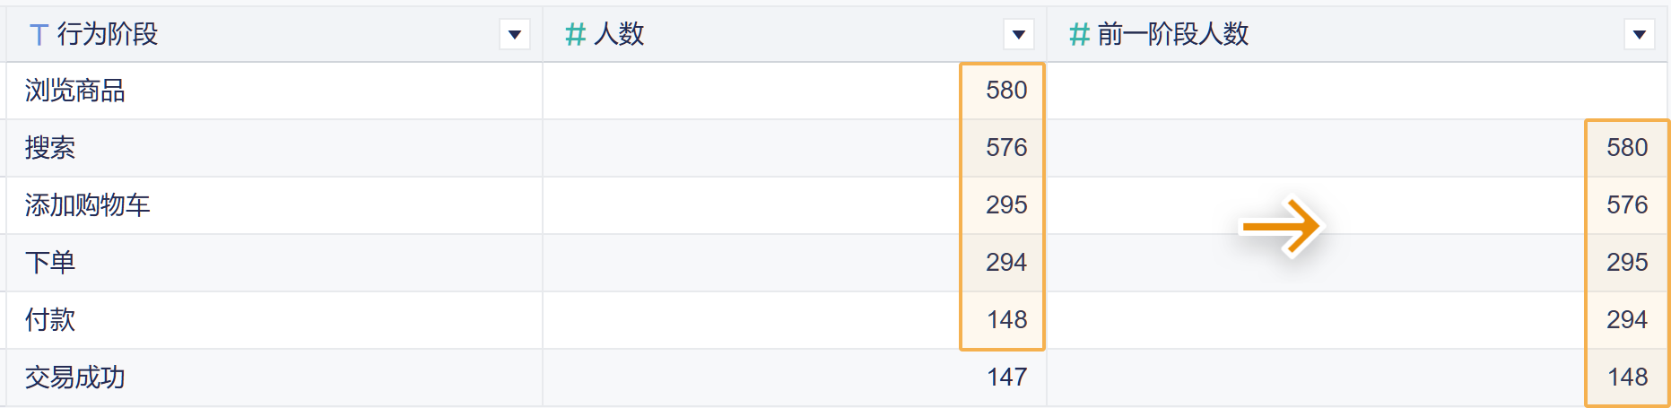This screenshot has height=408, width=1671.
Task: Open the 行为阶段 column dropdown
Action: pyautogui.click(x=515, y=35)
